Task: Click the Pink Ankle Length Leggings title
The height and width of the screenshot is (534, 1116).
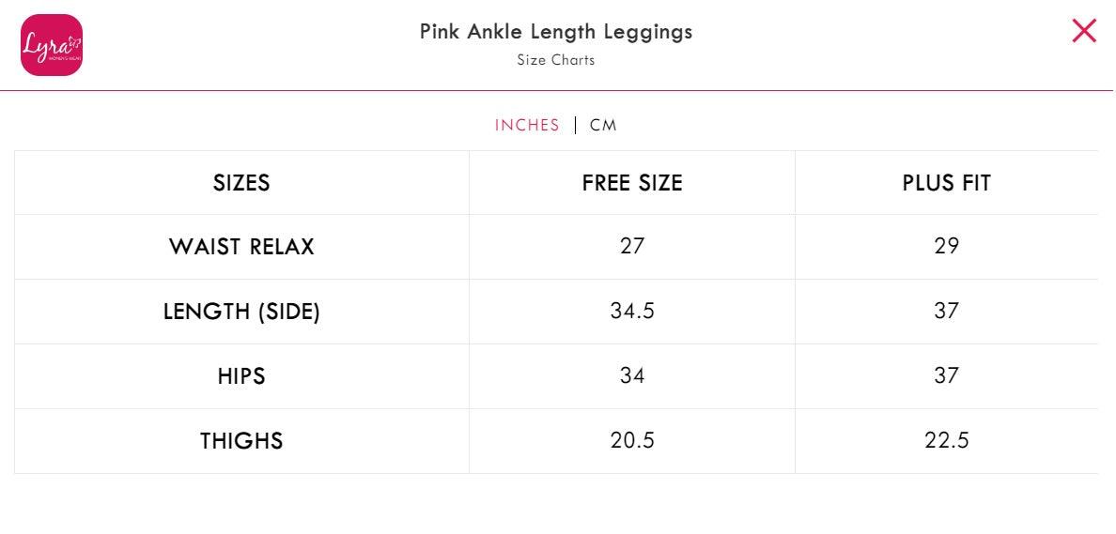Action: [556, 32]
